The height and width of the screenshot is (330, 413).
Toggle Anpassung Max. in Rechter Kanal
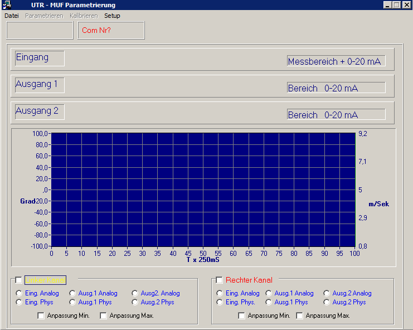coord(299,316)
